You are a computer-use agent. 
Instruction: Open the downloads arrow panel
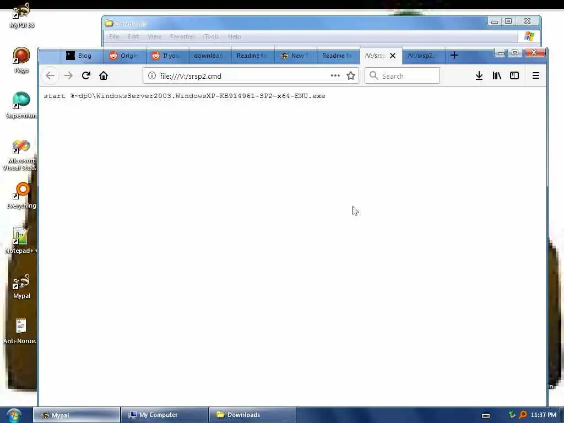[x=479, y=75]
